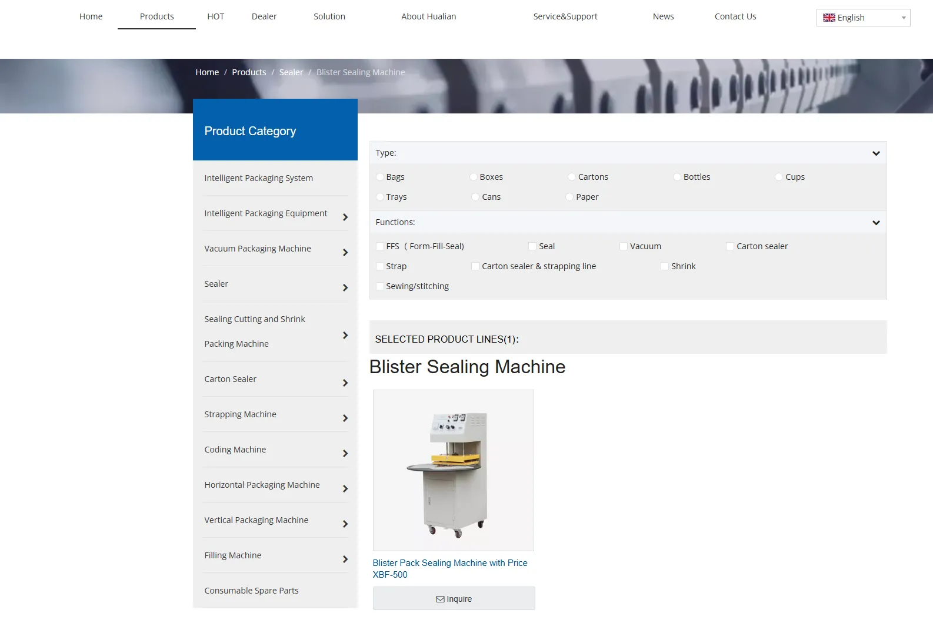
Task: Open the Solution menu item
Action: (329, 16)
